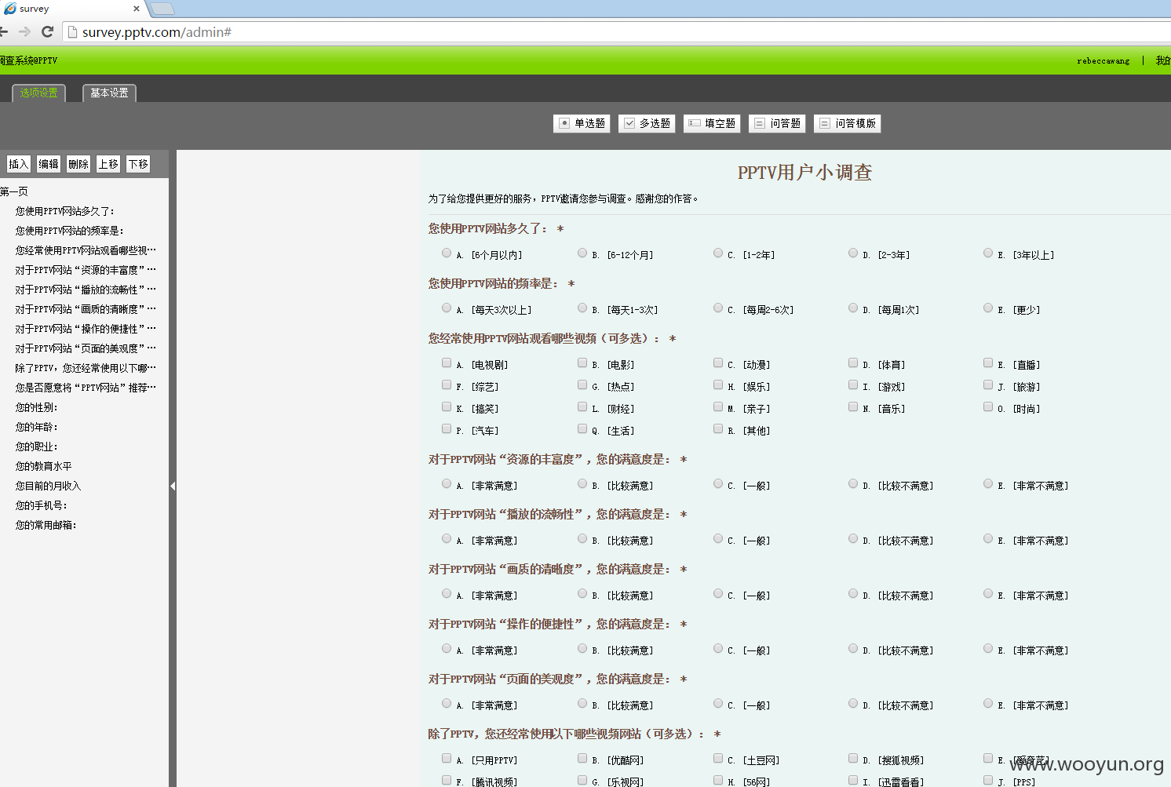Select 比较不满意 for 画质的清晰度
Viewport: 1171px width, 787px height.
click(853, 593)
